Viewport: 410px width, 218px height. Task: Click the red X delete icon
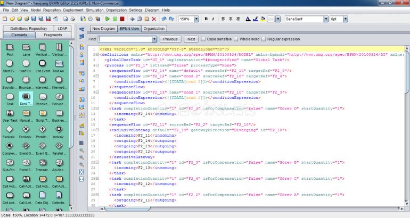click(154, 19)
